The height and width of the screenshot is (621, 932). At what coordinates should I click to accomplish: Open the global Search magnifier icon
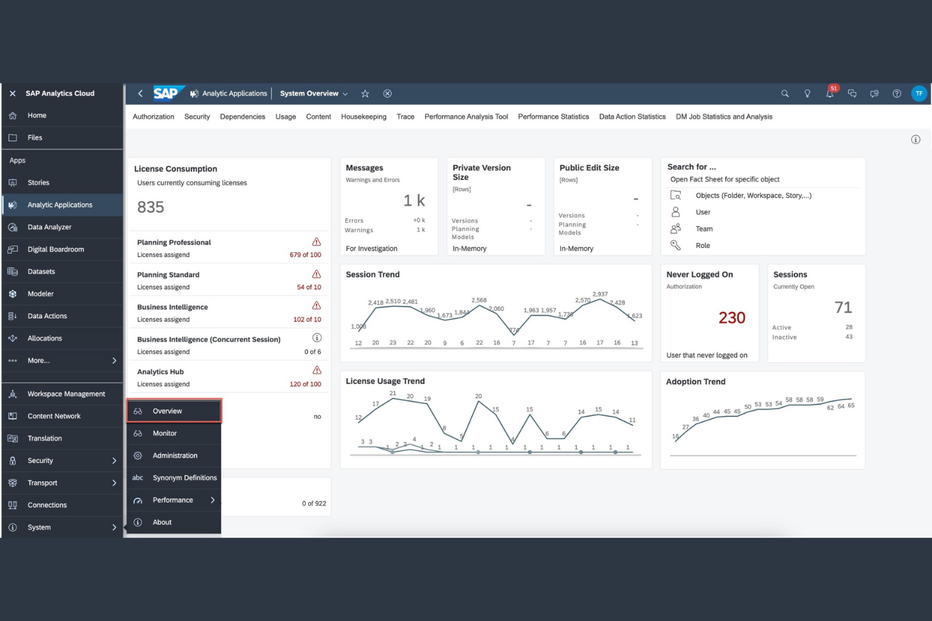[785, 93]
